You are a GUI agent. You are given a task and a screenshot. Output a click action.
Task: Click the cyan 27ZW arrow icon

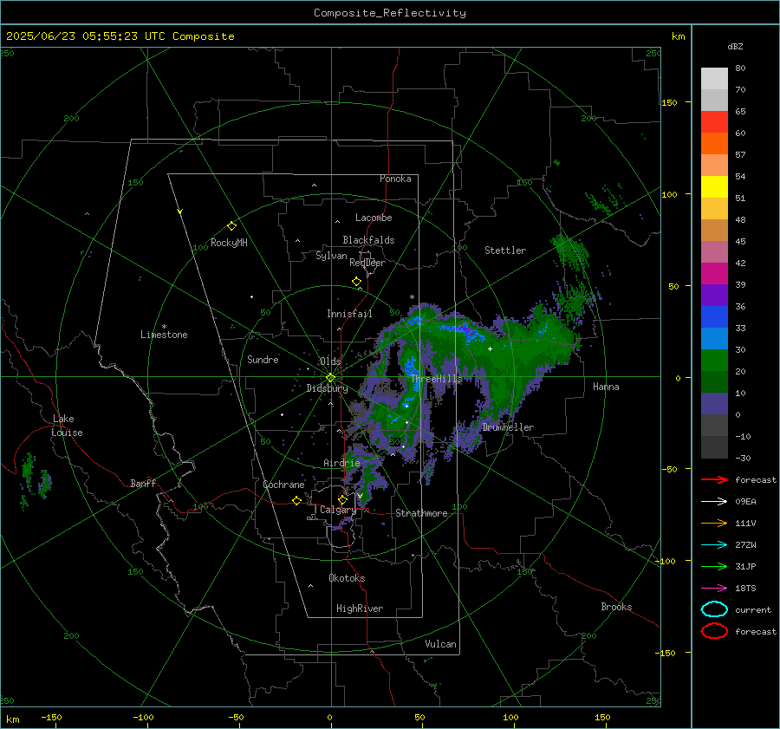tap(714, 545)
